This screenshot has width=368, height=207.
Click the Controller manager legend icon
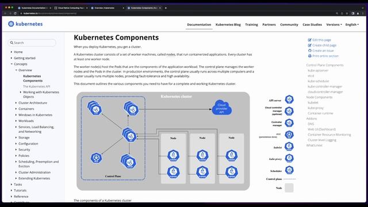point(289,123)
